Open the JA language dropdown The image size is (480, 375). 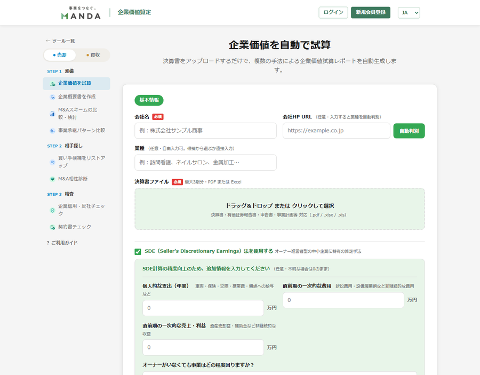point(409,13)
